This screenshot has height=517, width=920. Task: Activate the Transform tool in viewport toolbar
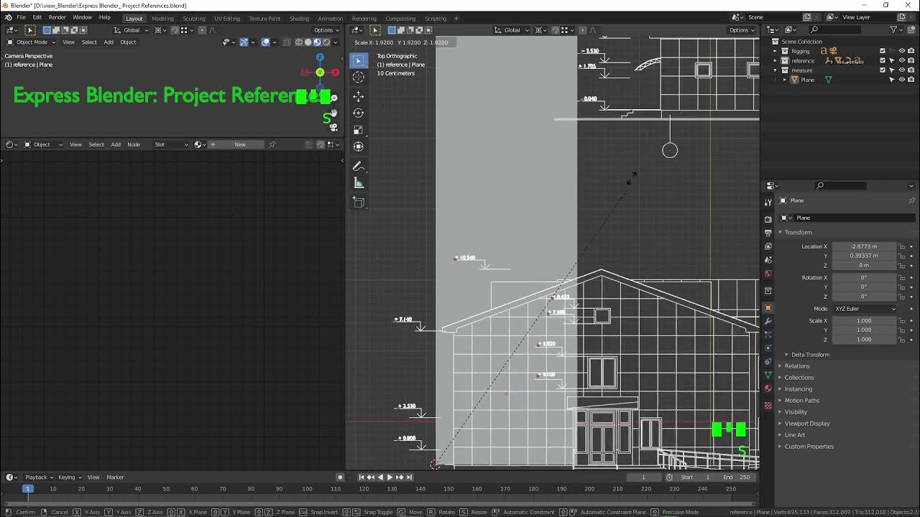pos(359,146)
